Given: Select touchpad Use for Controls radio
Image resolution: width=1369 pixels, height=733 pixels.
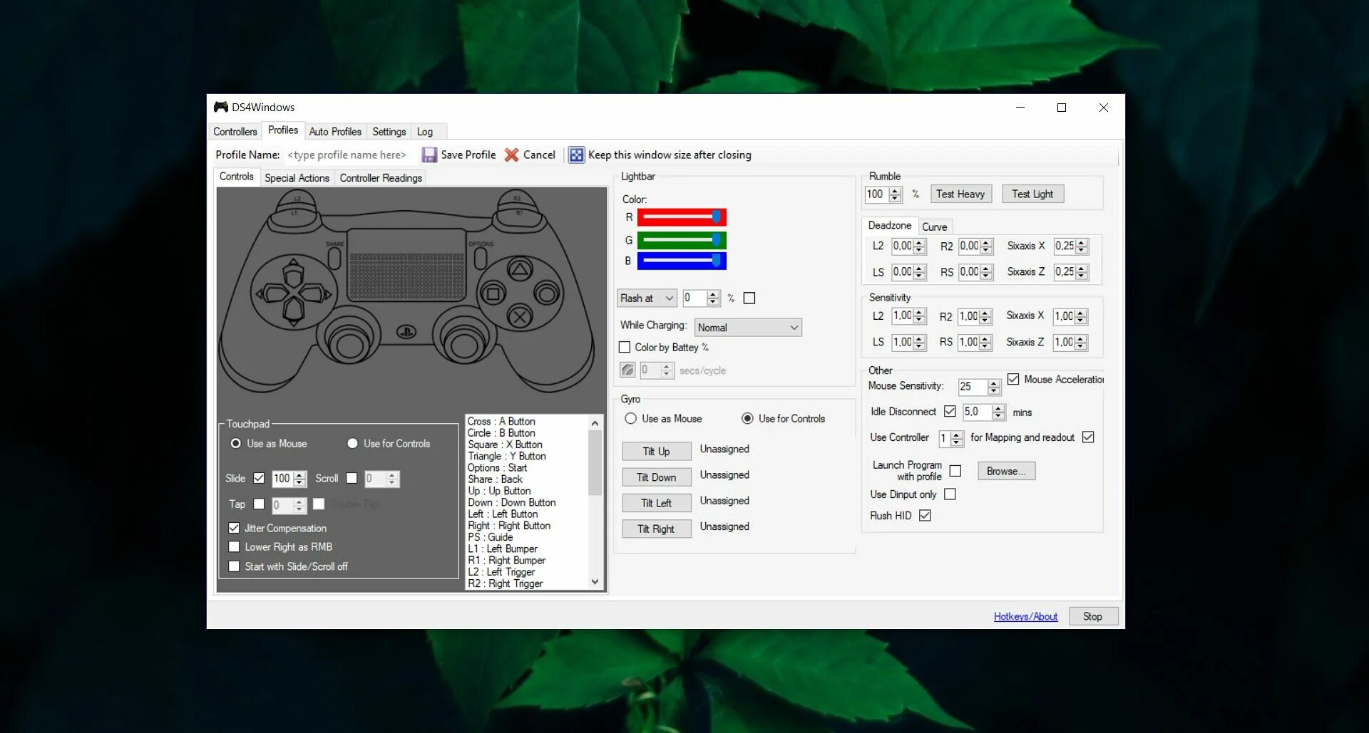Looking at the screenshot, I should pos(352,443).
